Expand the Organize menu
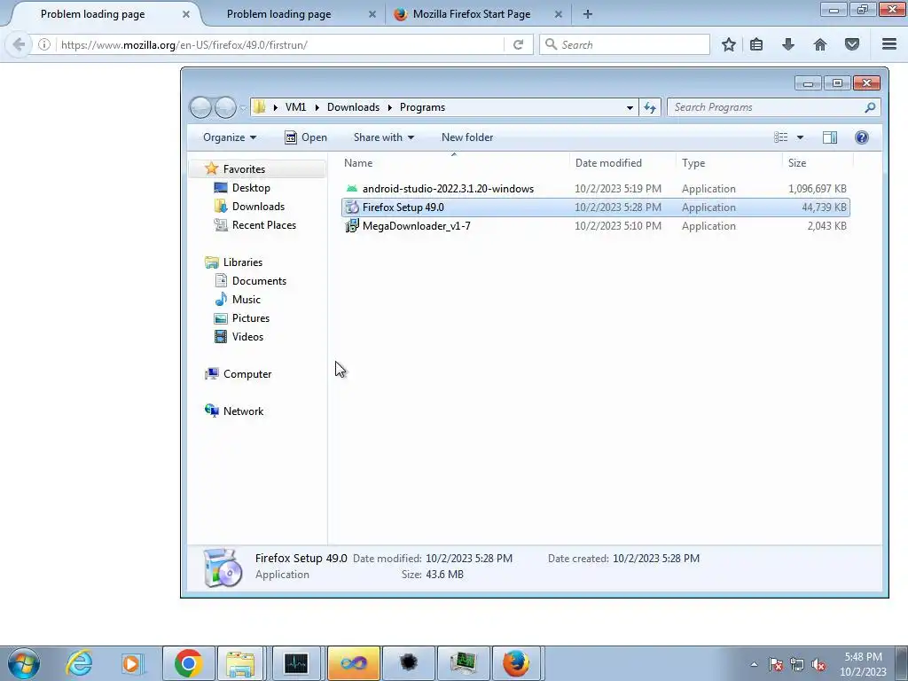This screenshot has height=681, width=908. pyautogui.click(x=230, y=137)
